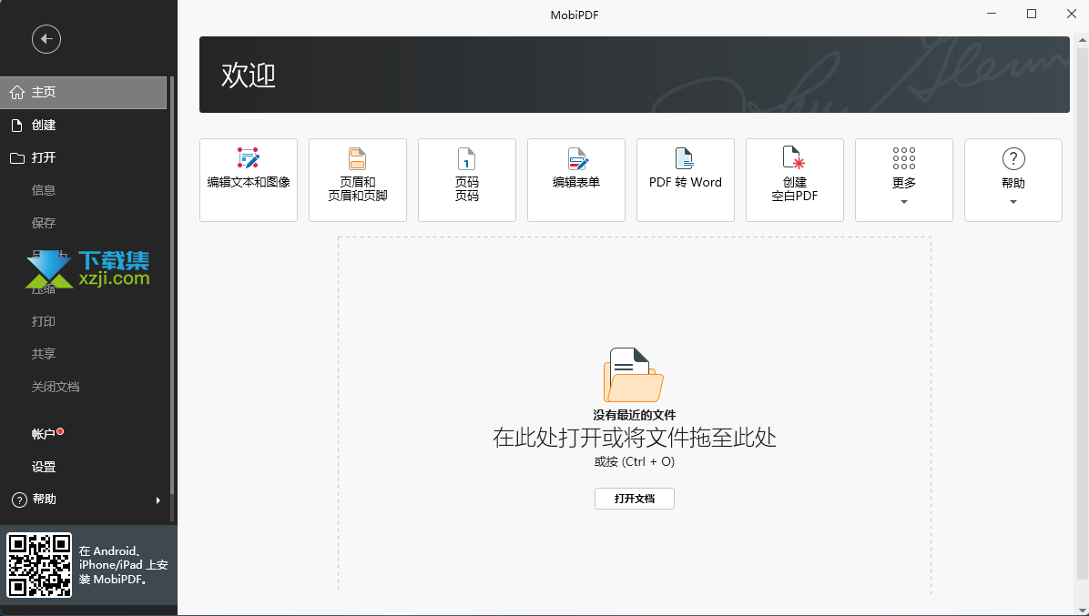Viewport: 1089px width, 616px height.
Task: Open the 编辑表单 tool tile
Action: tap(576, 180)
